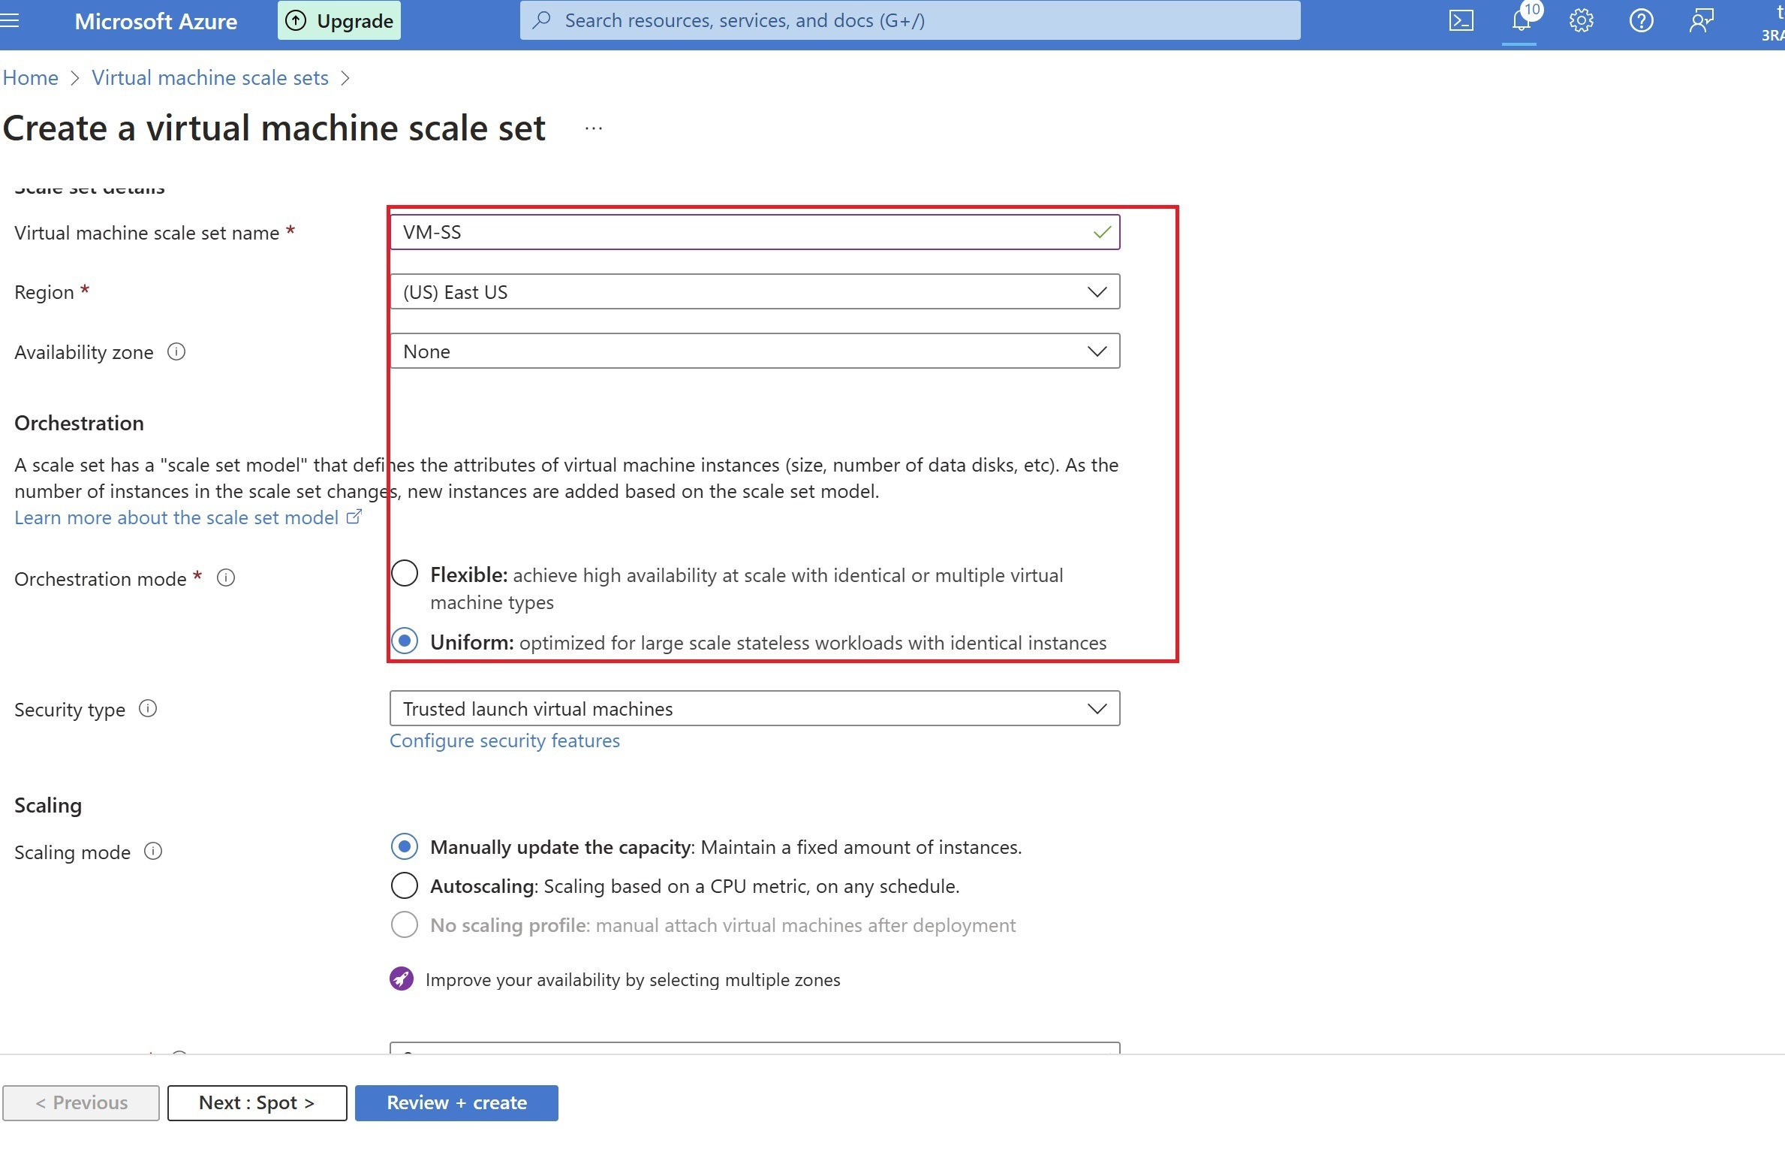Go to Virtual machine scale sets breadcrumb
Screen dimensions: 1785x1152
pyautogui.click(x=210, y=77)
